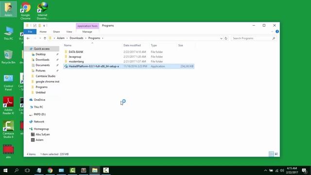Select the HaskellPlatform setup application file
Viewport: 311px width, 175px height.
(x=129, y=66)
